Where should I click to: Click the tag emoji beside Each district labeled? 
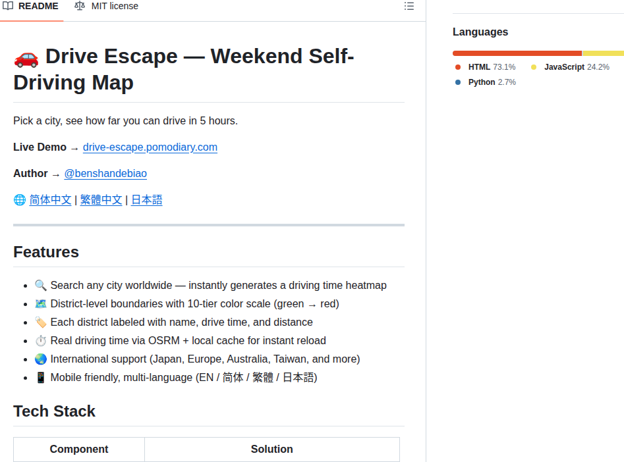41,322
